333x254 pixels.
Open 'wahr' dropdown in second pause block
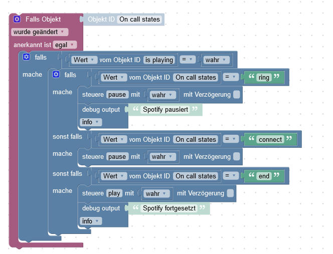click(x=162, y=157)
